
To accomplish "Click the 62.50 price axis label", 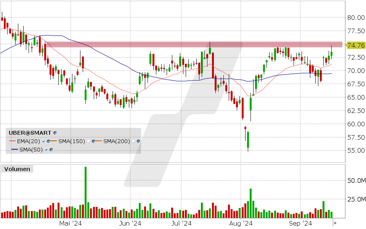I will click(356, 111).
